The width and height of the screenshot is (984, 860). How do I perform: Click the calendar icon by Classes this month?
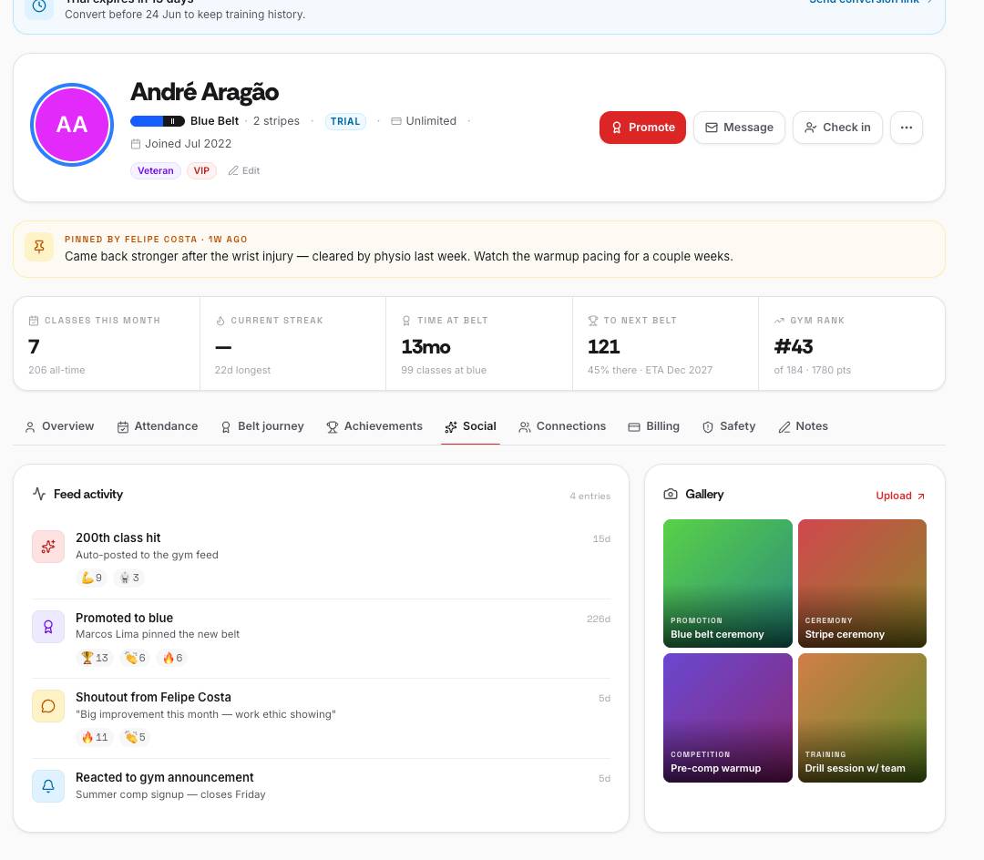[x=34, y=321]
